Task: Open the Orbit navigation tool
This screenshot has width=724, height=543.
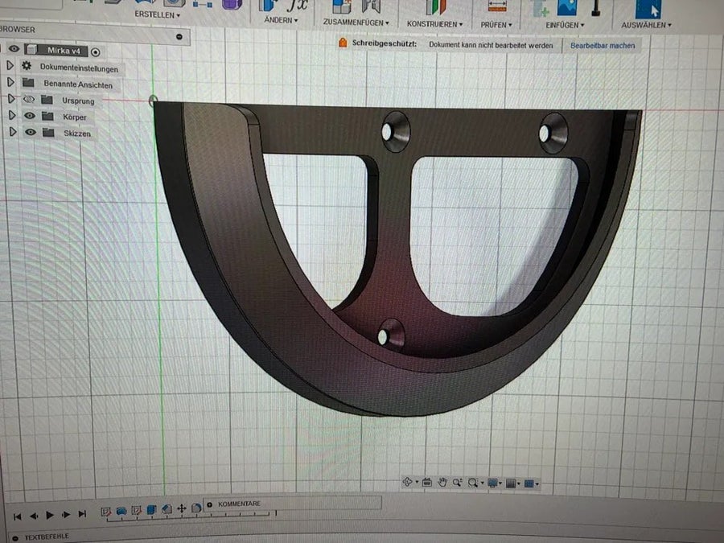Action: point(407,482)
